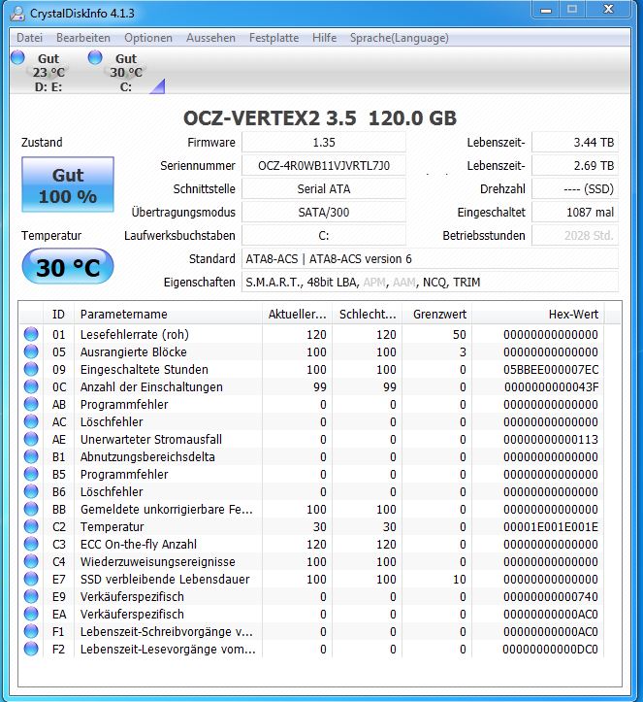Click status orb of EA Verkäuferspezifisch row
The height and width of the screenshot is (702, 643).
[31, 614]
